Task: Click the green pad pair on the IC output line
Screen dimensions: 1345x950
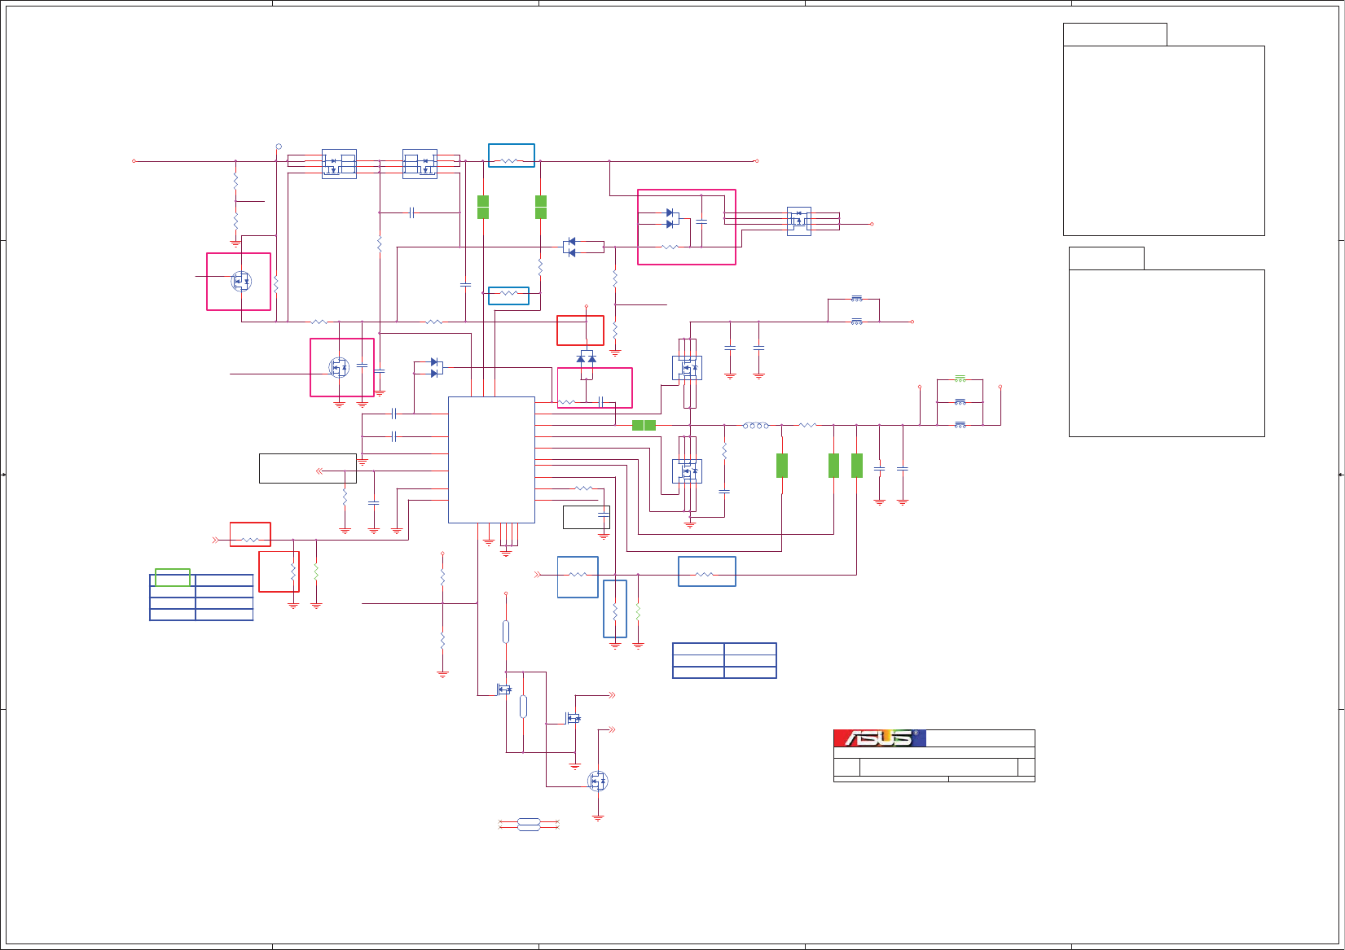Action: click(x=644, y=425)
